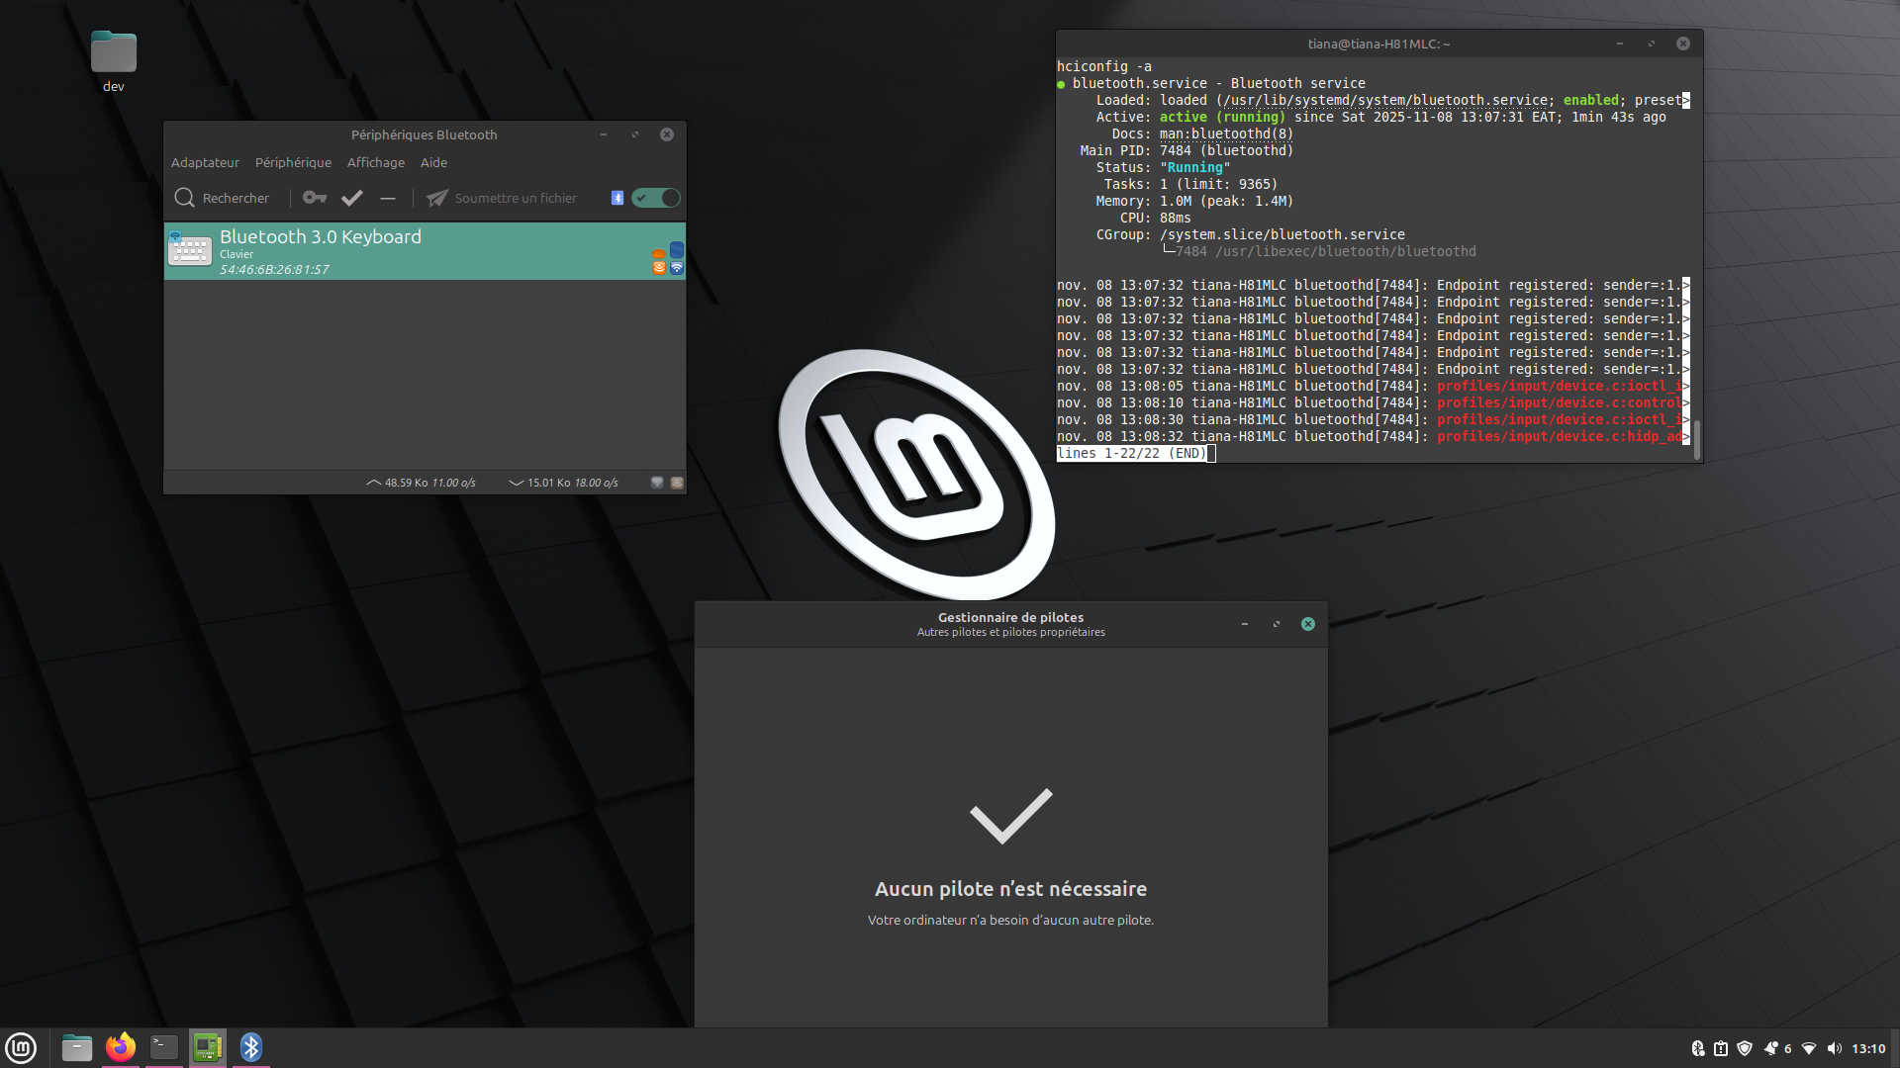The image size is (1900, 1068).
Task: Maximize the Périphériques Bluetooth window
Action: 635,134
